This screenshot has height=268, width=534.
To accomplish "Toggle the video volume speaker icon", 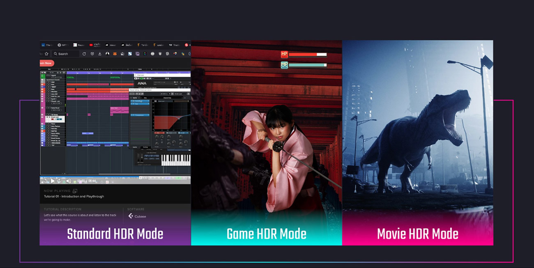I will coord(69,181).
